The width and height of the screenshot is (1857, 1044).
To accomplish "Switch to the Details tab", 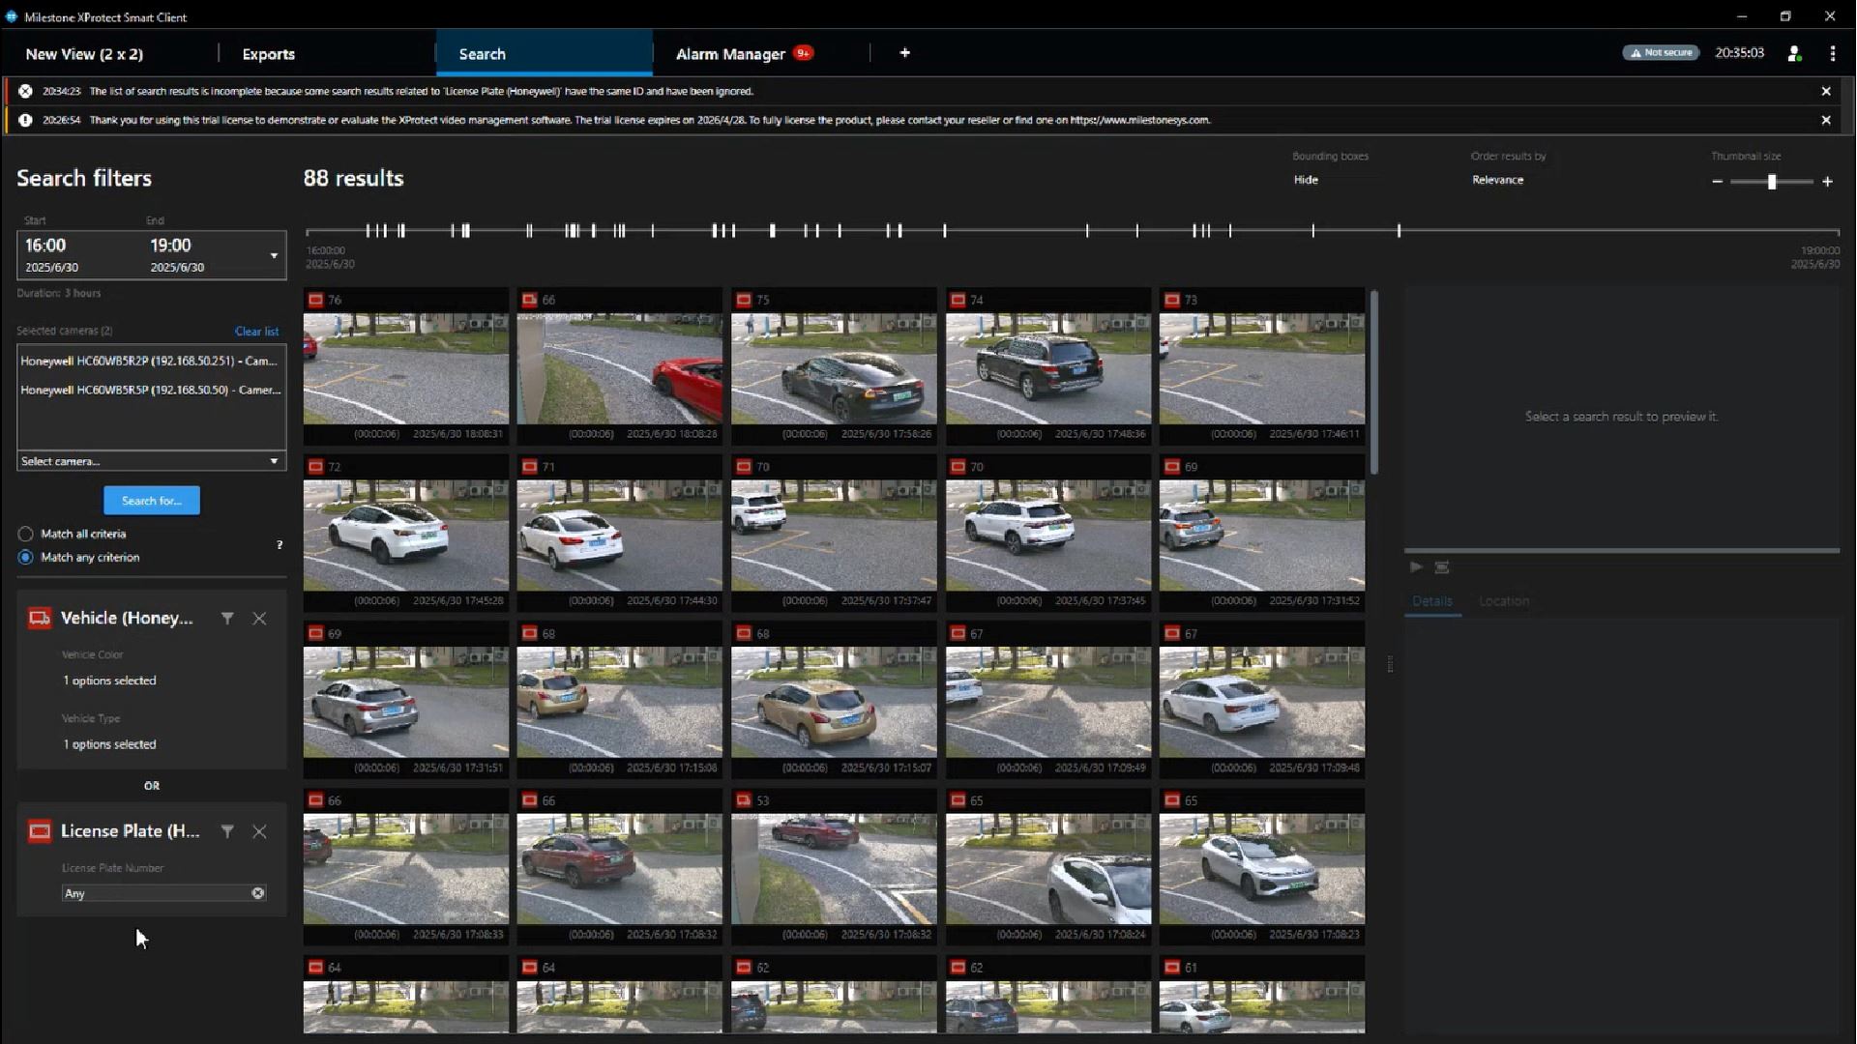I will (1432, 601).
